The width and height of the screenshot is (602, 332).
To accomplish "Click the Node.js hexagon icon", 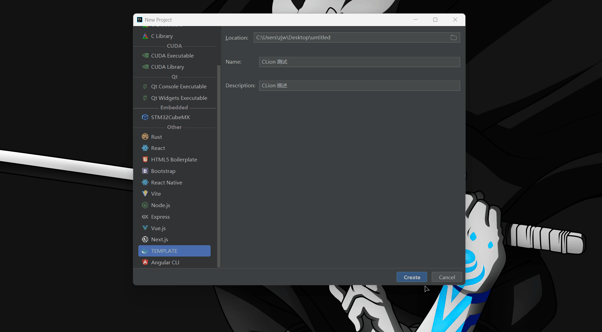I will 145,205.
